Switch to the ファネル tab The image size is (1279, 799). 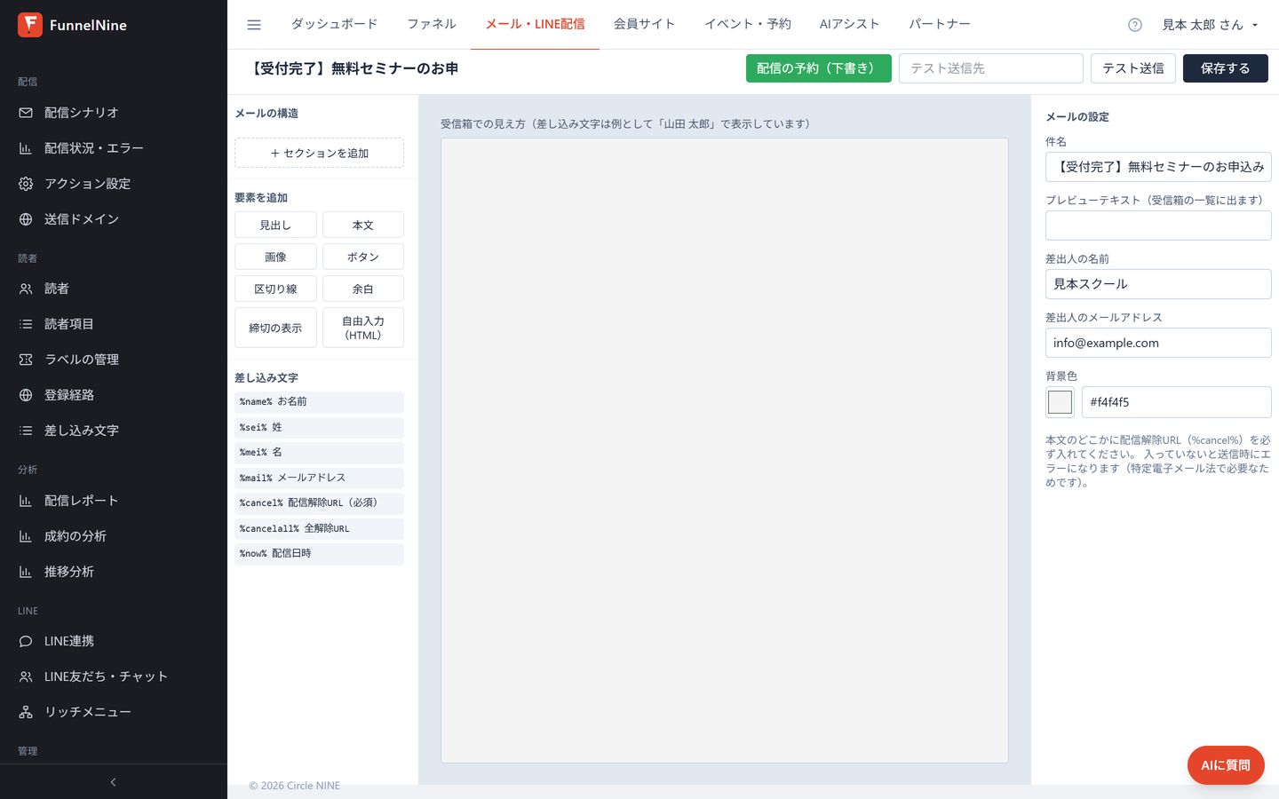[x=432, y=24]
